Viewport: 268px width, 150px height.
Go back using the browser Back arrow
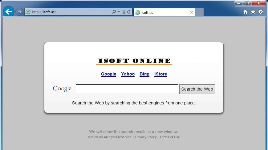[8, 12]
